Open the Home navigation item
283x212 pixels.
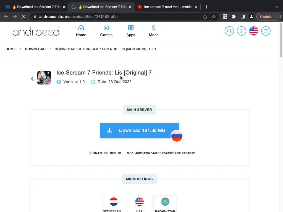tap(81, 31)
